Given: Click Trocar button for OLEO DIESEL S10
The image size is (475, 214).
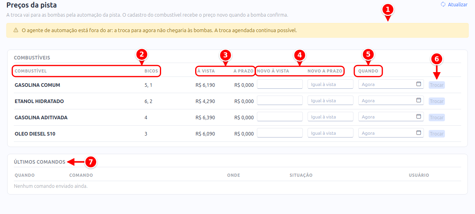Looking at the screenshot, I should click(437, 134).
